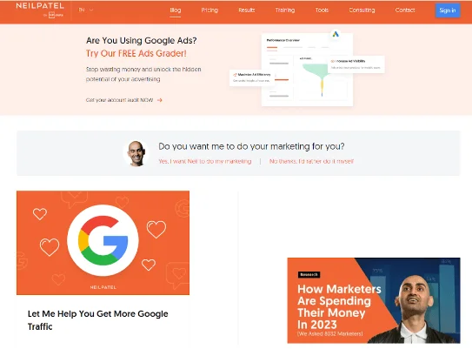
Task: Open the Google G logo article thumbnail
Action: 103,243
